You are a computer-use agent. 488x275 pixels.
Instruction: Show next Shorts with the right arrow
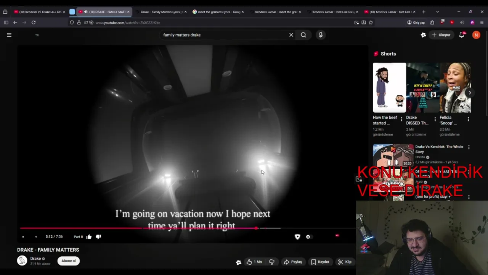(470, 93)
